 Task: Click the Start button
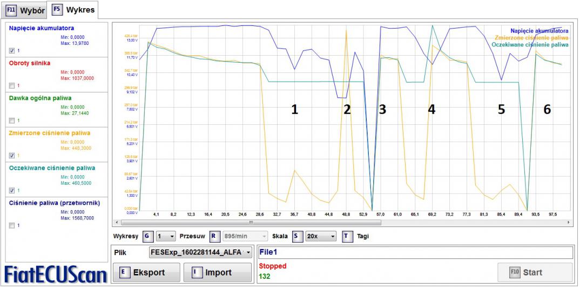pos(535,272)
